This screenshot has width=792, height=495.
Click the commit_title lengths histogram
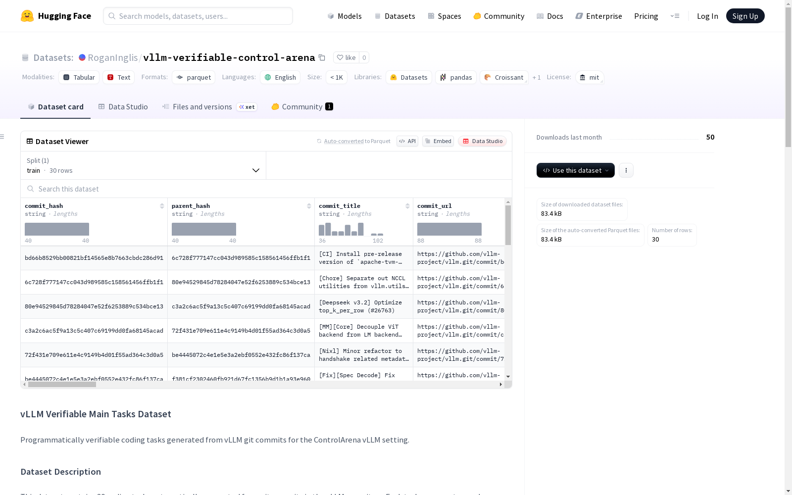point(351,229)
